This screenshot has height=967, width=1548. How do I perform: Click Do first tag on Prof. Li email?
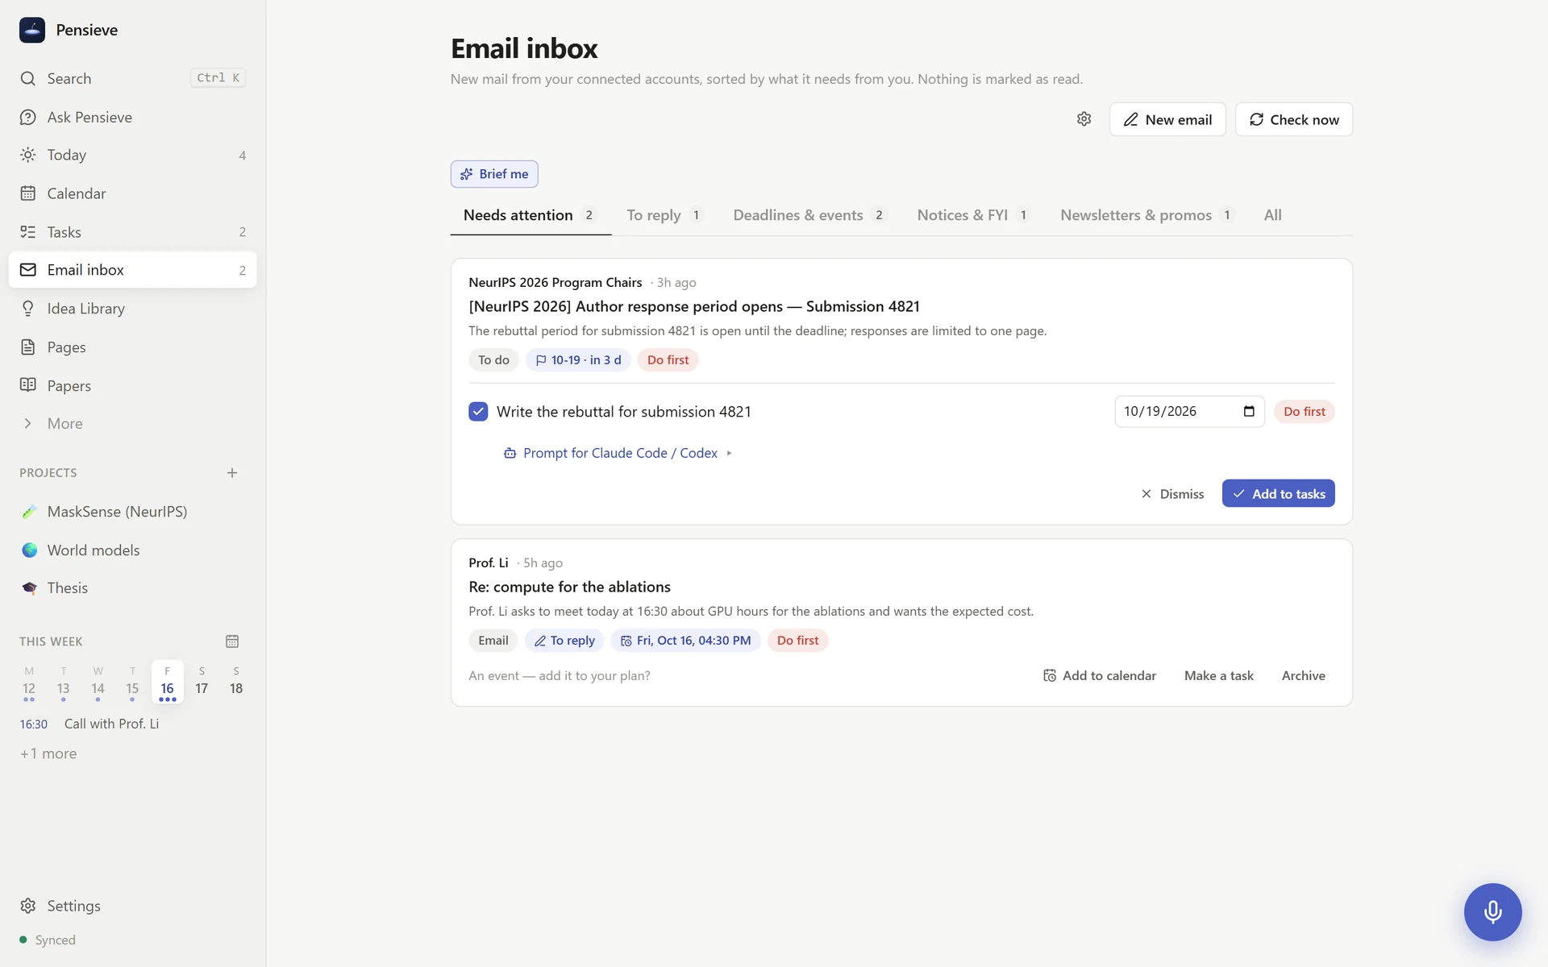(x=797, y=641)
